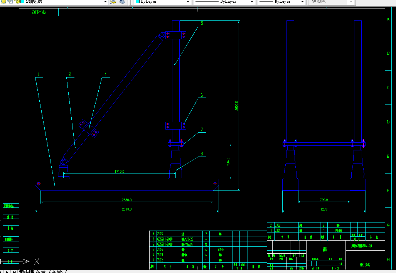This screenshot has width=396, height=273.
Task: Open the linetype ByLayer dropdown
Action: pyautogui.click(x=252, y=2)
